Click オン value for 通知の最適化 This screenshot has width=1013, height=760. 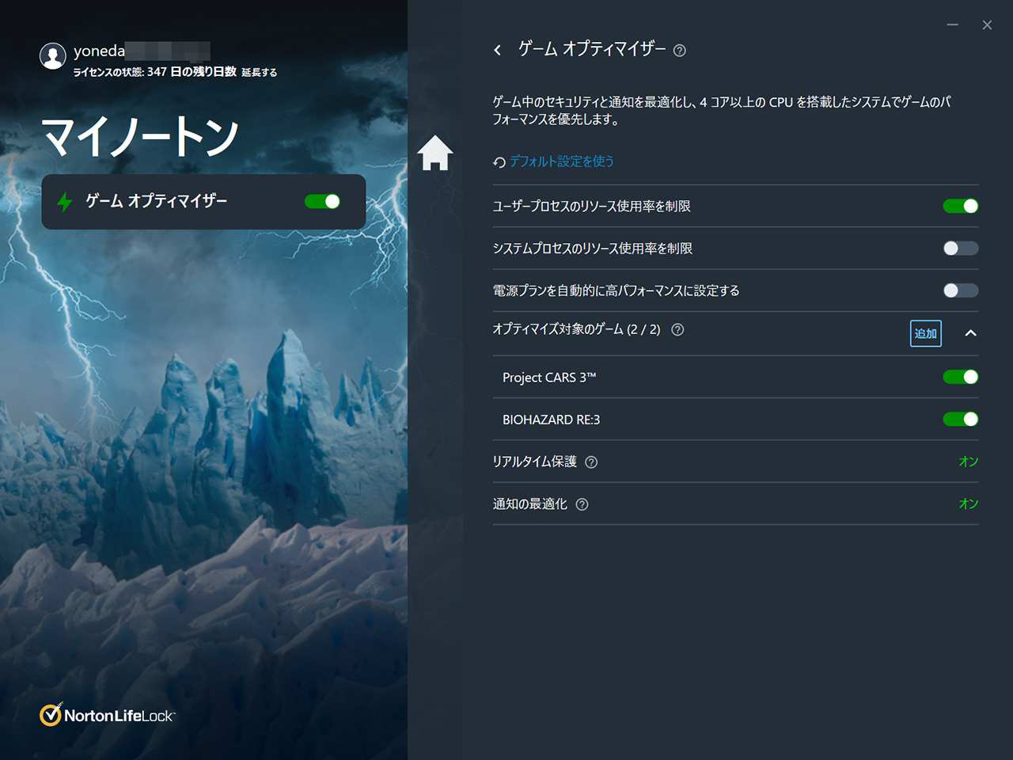[x=969, y=503]
